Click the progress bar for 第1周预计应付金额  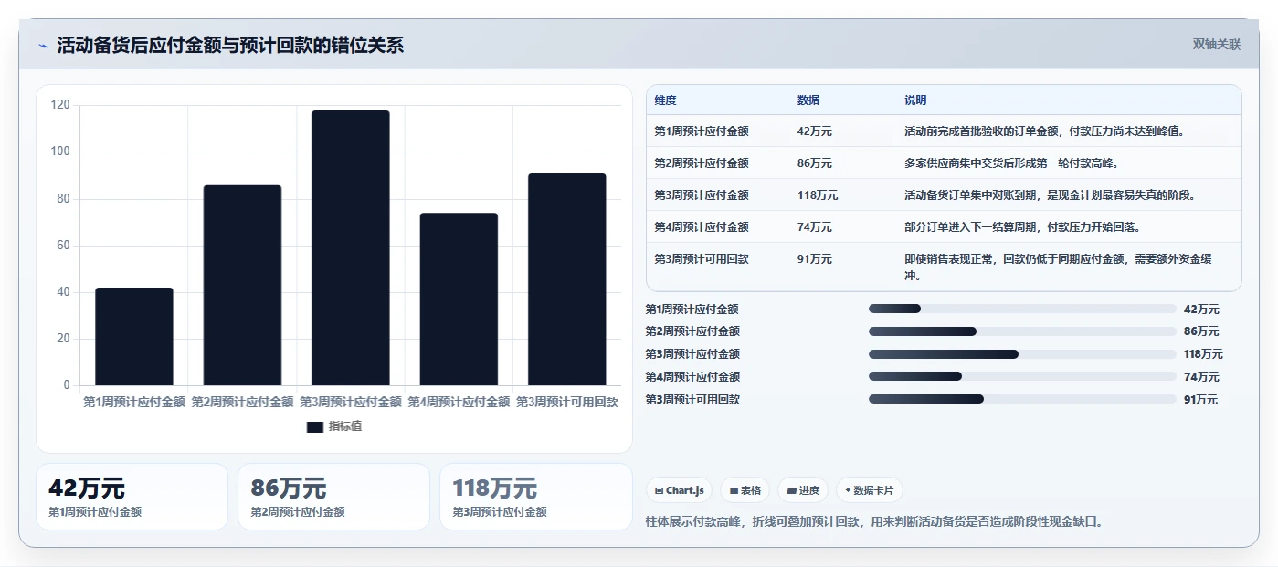(x=1022, y=309)
